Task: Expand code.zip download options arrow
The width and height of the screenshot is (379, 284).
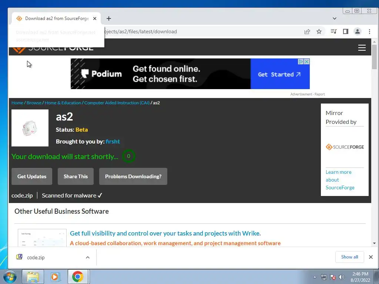Action: click(88, 257)
